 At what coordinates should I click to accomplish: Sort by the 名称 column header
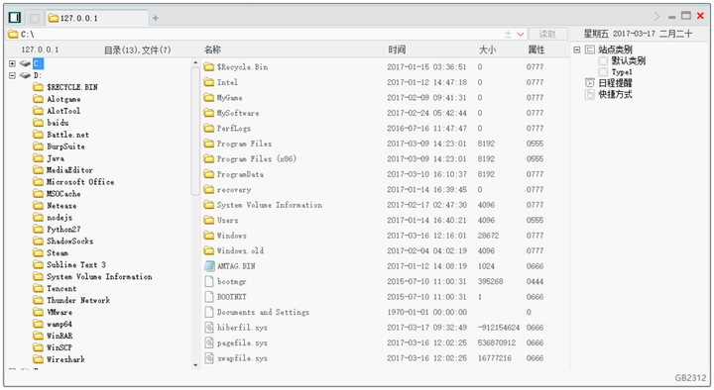point(212,50)
